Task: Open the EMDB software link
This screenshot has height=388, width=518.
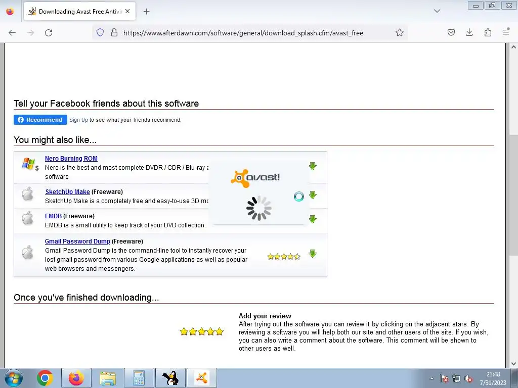Action: [x=53, y=216]
